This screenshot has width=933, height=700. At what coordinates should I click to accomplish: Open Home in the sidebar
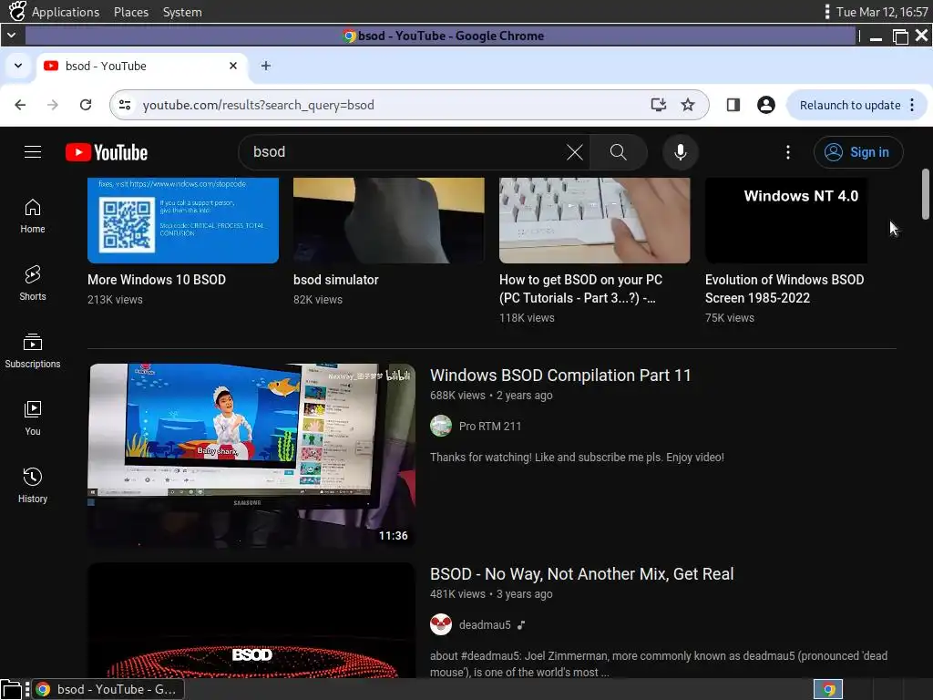tap(33, 216)
